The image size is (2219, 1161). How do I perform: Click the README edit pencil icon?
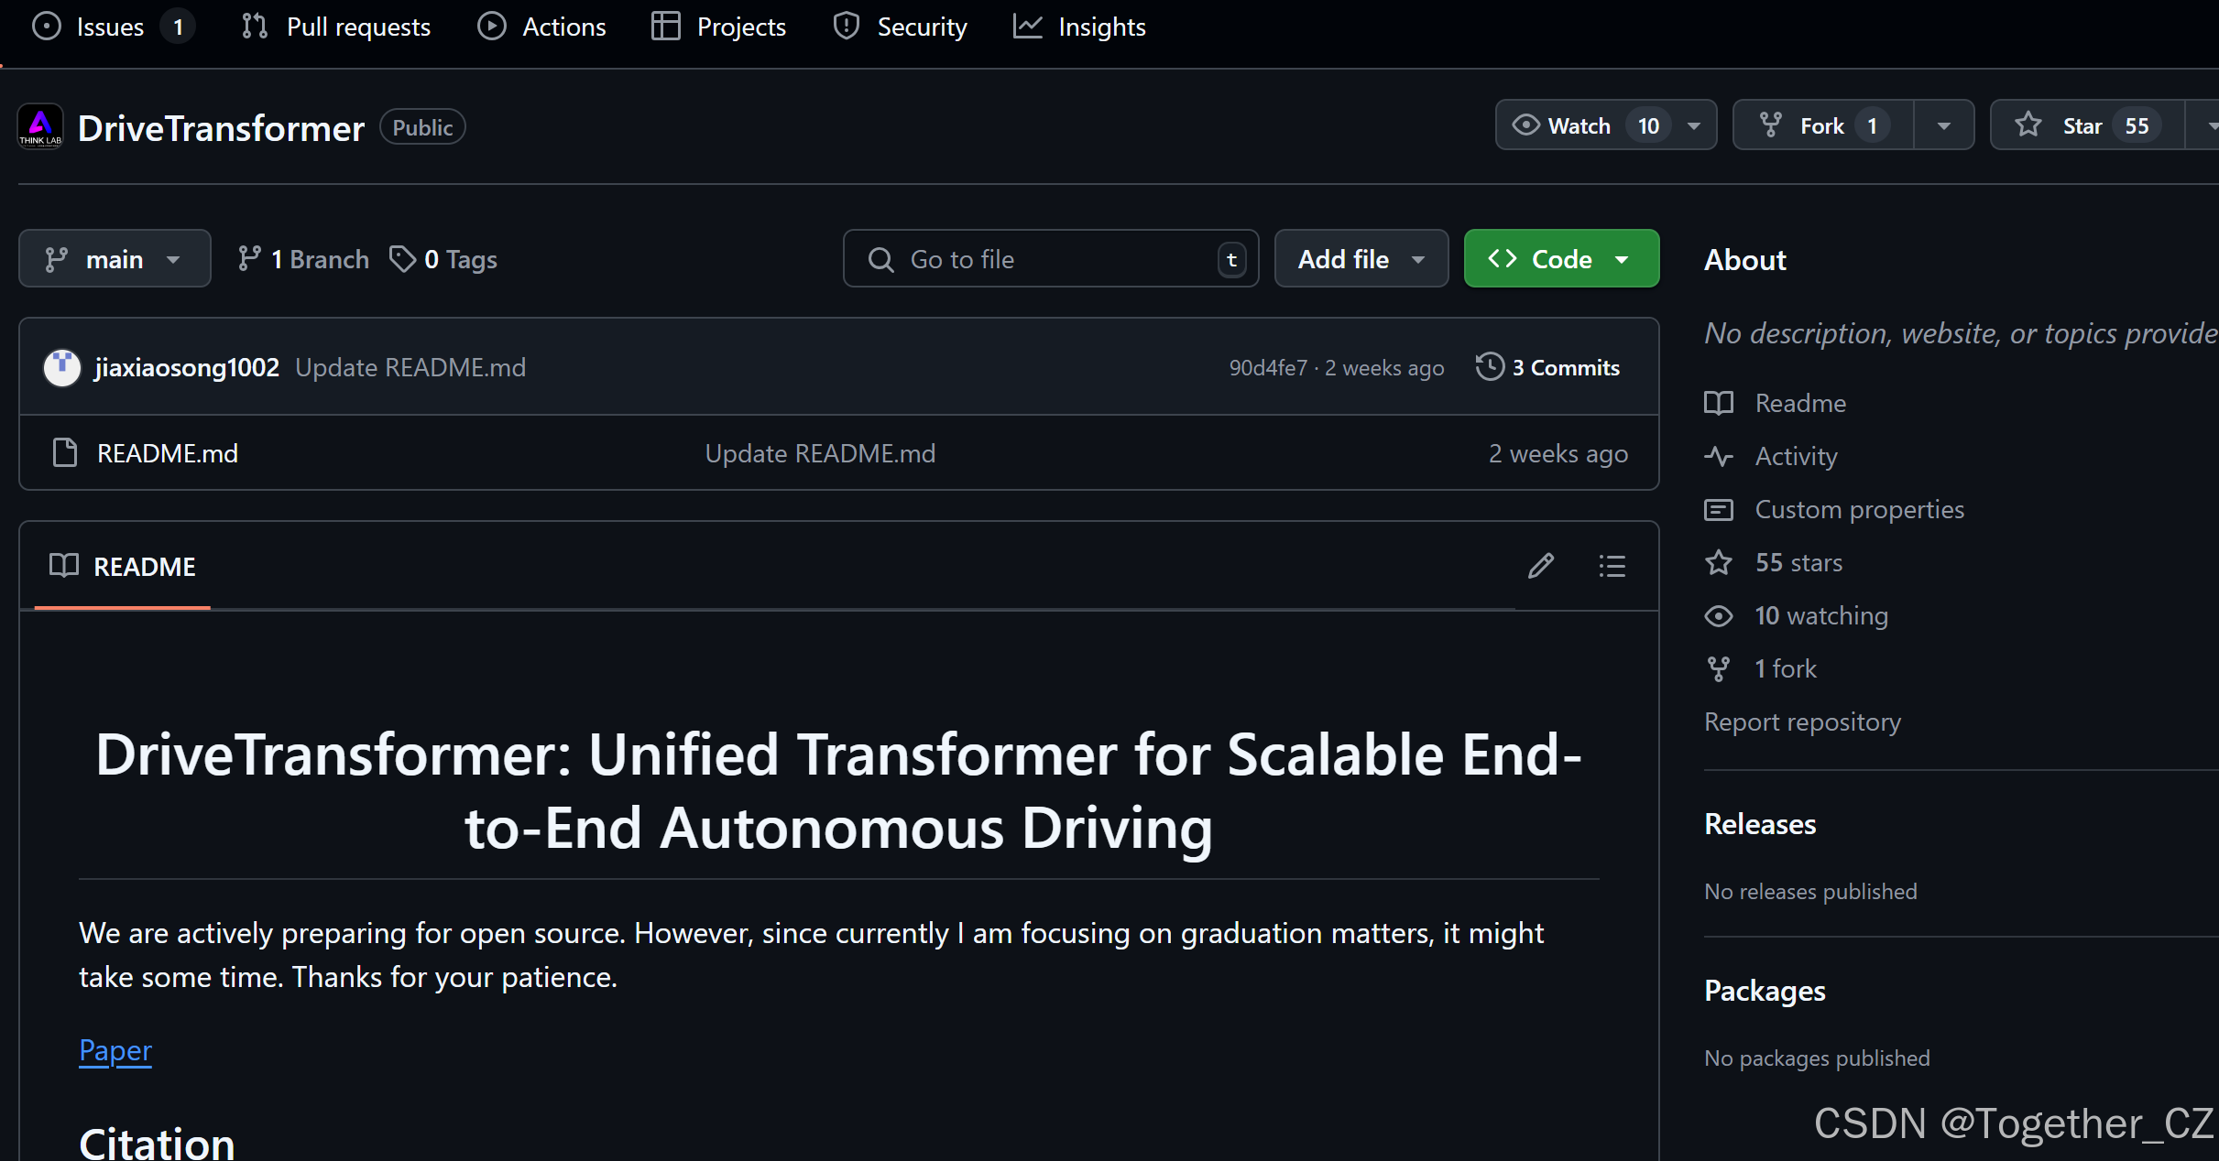coord(1541,566)
